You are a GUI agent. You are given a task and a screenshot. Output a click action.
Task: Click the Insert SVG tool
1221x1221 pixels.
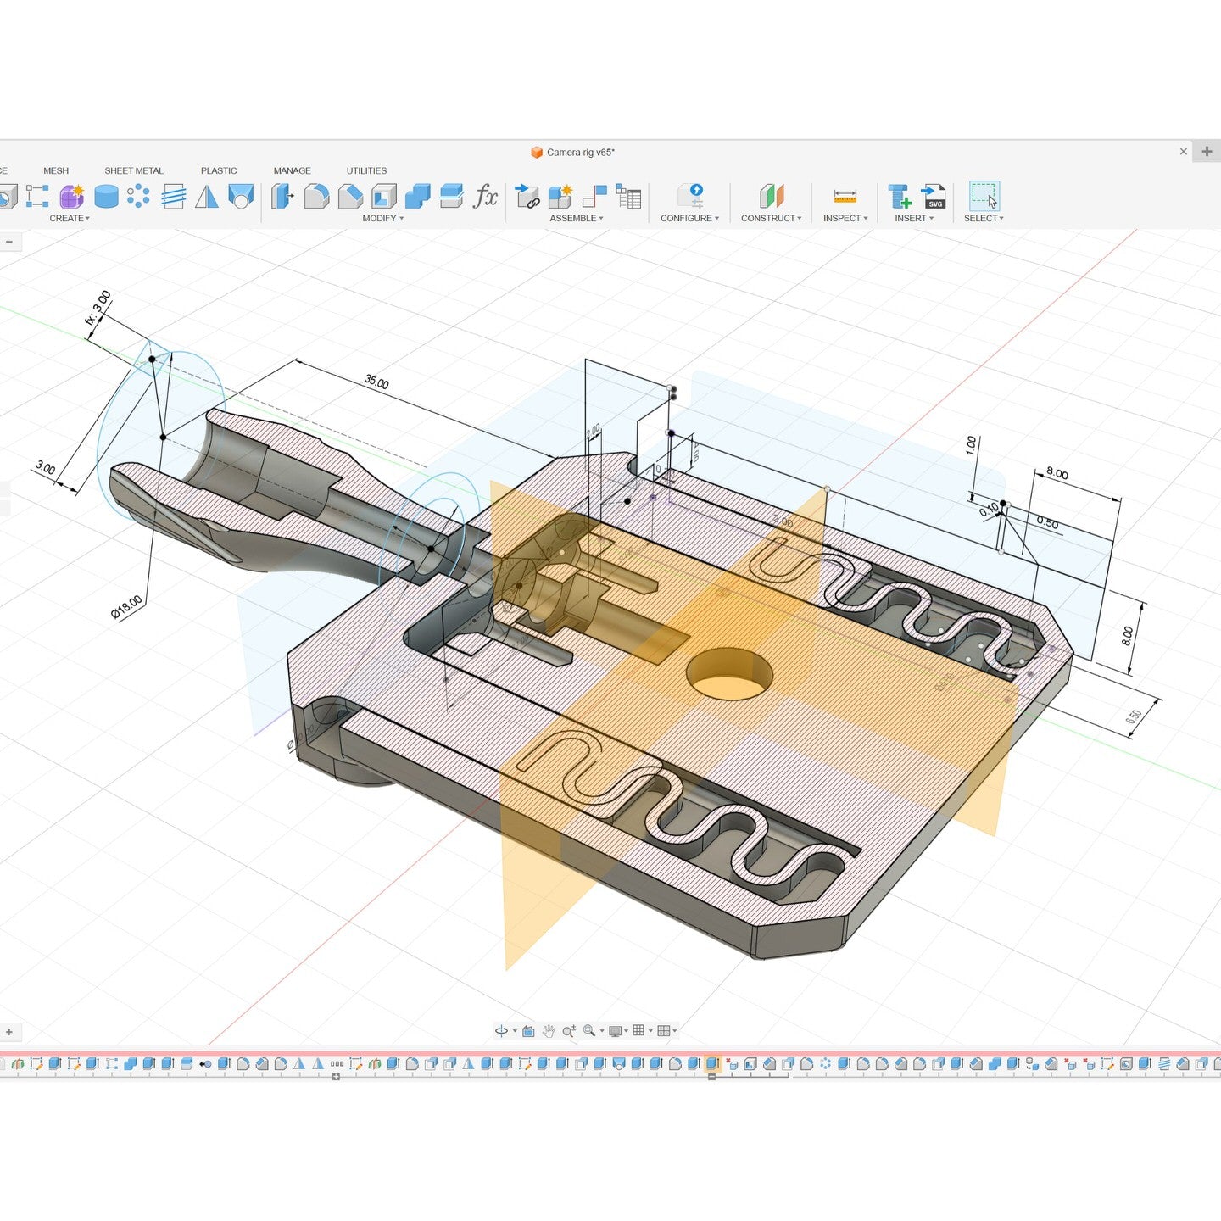click(934, 198)
